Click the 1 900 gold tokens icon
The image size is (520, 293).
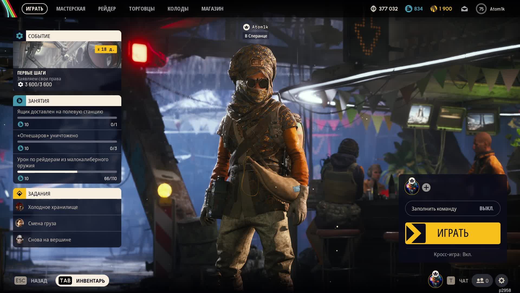coord(434,9)
